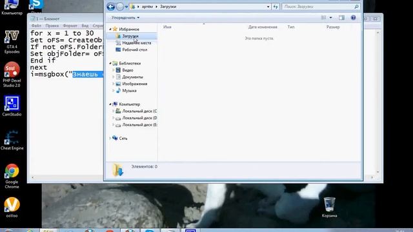Open Рабочий стол in favorites
Screen dimensions: 413x232
(135, 50)
